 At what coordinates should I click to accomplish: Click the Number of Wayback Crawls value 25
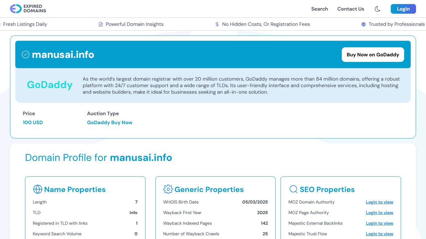[265, 234]
